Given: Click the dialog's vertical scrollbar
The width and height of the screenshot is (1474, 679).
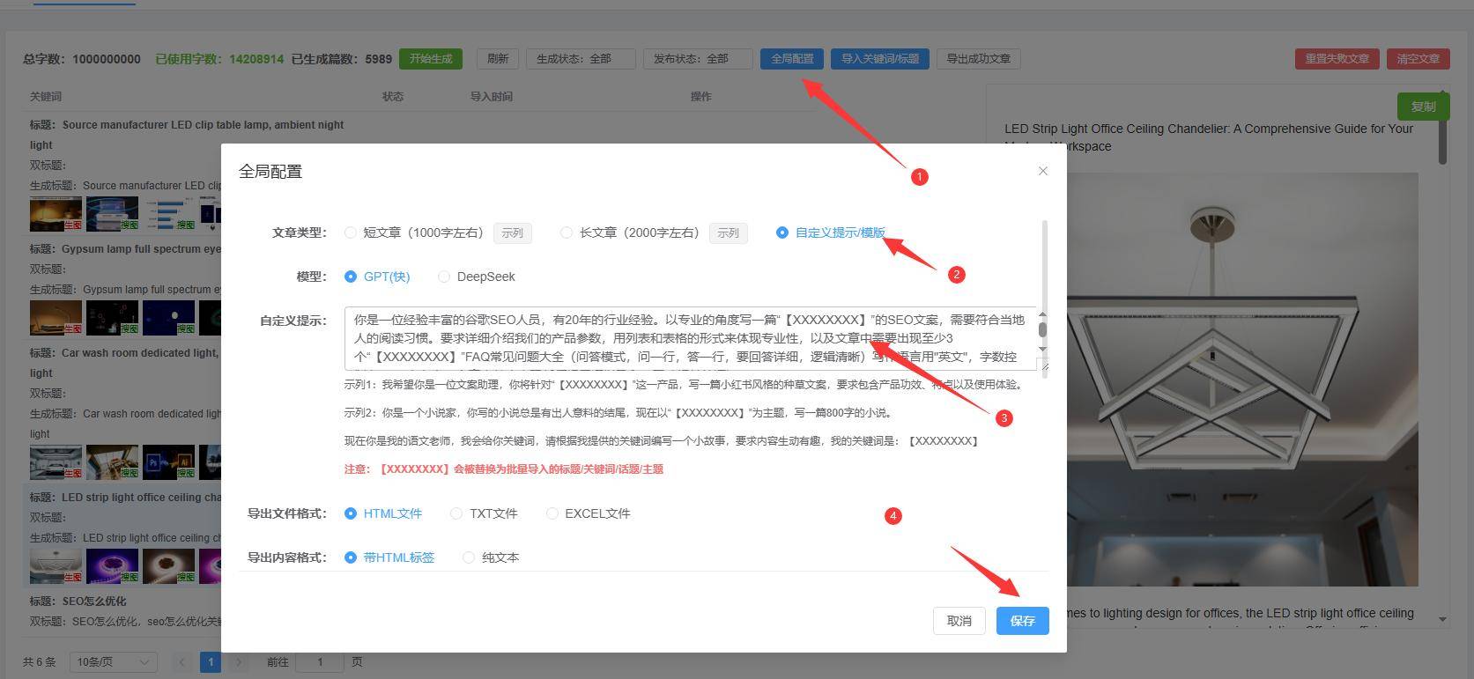Looking at the screenshot, I should tap(1045, 299).
